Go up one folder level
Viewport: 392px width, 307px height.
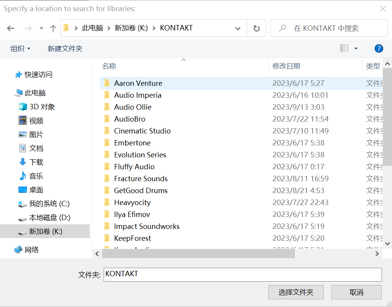point(53,28)
